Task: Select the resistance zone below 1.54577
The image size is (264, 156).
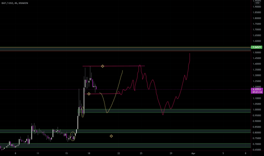Action: pos(125,49)
